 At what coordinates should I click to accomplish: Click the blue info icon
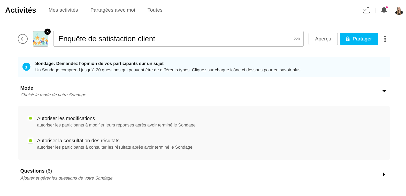pos(26,67)
